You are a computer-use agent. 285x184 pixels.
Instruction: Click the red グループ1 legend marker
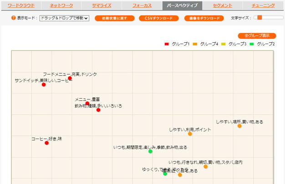coord(167,44)
